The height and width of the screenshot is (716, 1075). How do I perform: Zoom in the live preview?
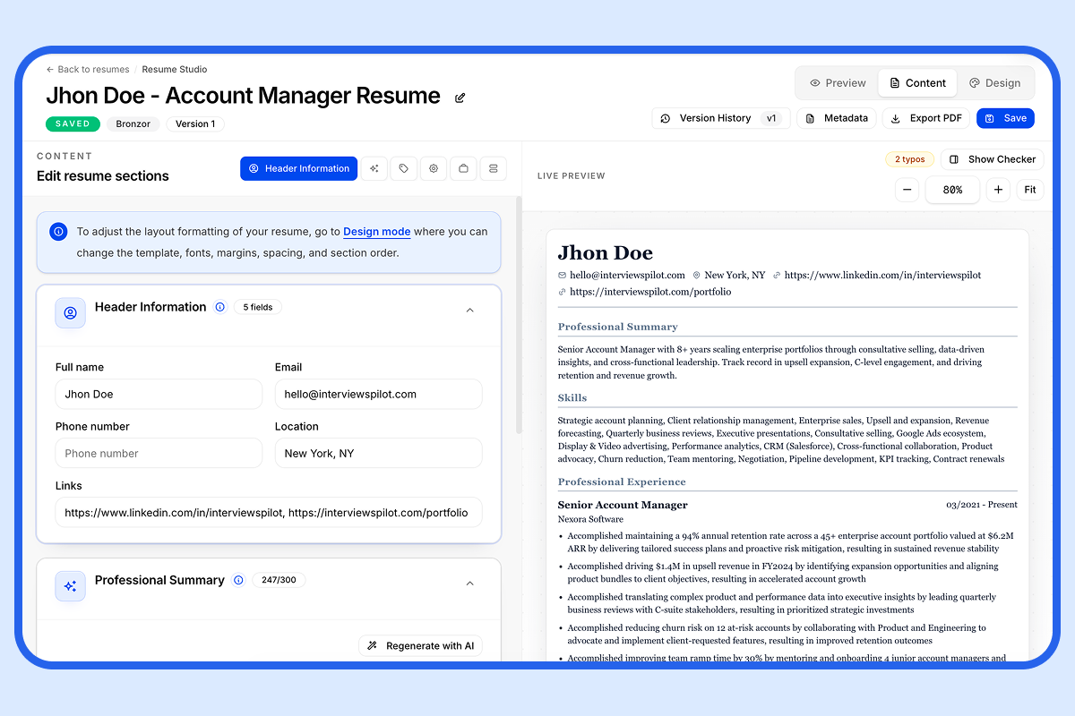[x=998, y=190]
